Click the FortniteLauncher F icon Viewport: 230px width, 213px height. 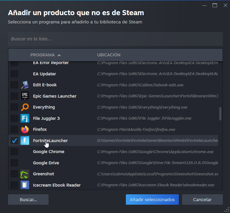pos(25,140)
